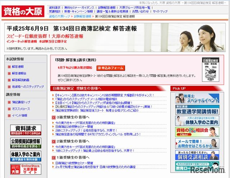Viewport: 230px width, 178px height.
Task: Open 資格の相談会 Pick UP banner
Action: (197, 132)
